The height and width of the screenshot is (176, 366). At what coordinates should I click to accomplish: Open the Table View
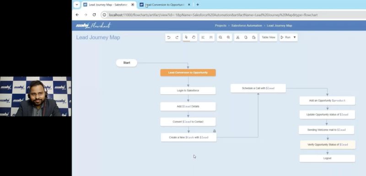[269, 37]
